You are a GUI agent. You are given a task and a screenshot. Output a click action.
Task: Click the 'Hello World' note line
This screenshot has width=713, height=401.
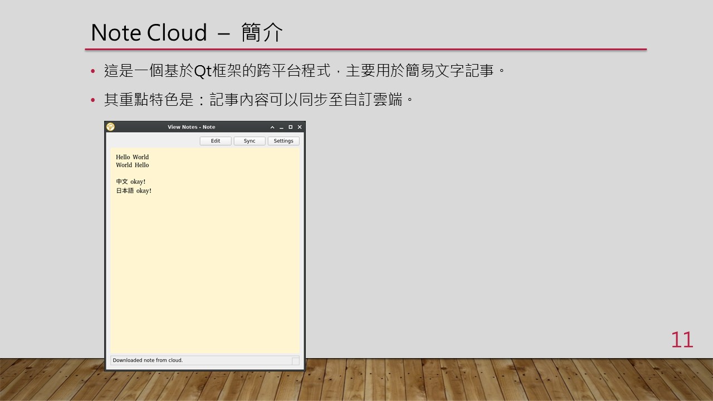pos(133,157)
